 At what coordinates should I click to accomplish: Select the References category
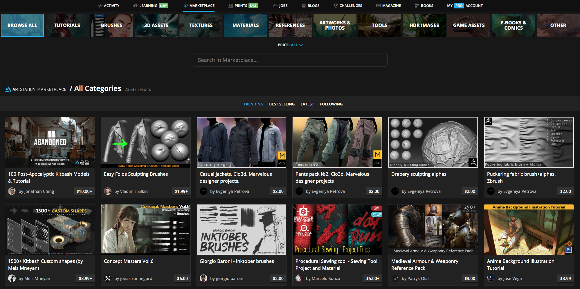point(290,25)
